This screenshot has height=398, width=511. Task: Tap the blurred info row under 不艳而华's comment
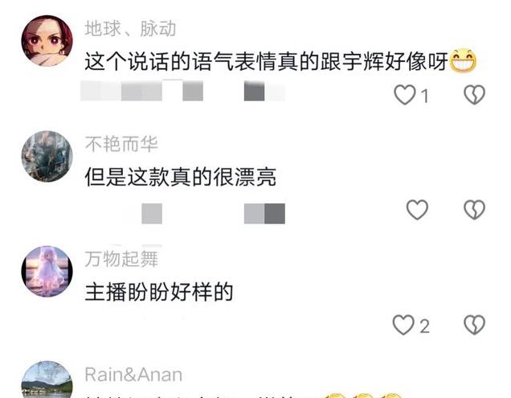point(213,214)
